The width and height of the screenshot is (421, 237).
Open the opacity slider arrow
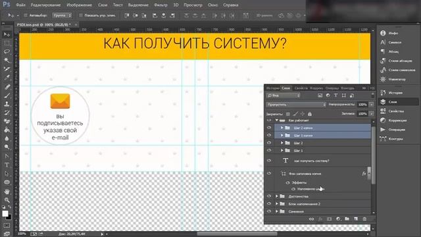tap(372, 105)
